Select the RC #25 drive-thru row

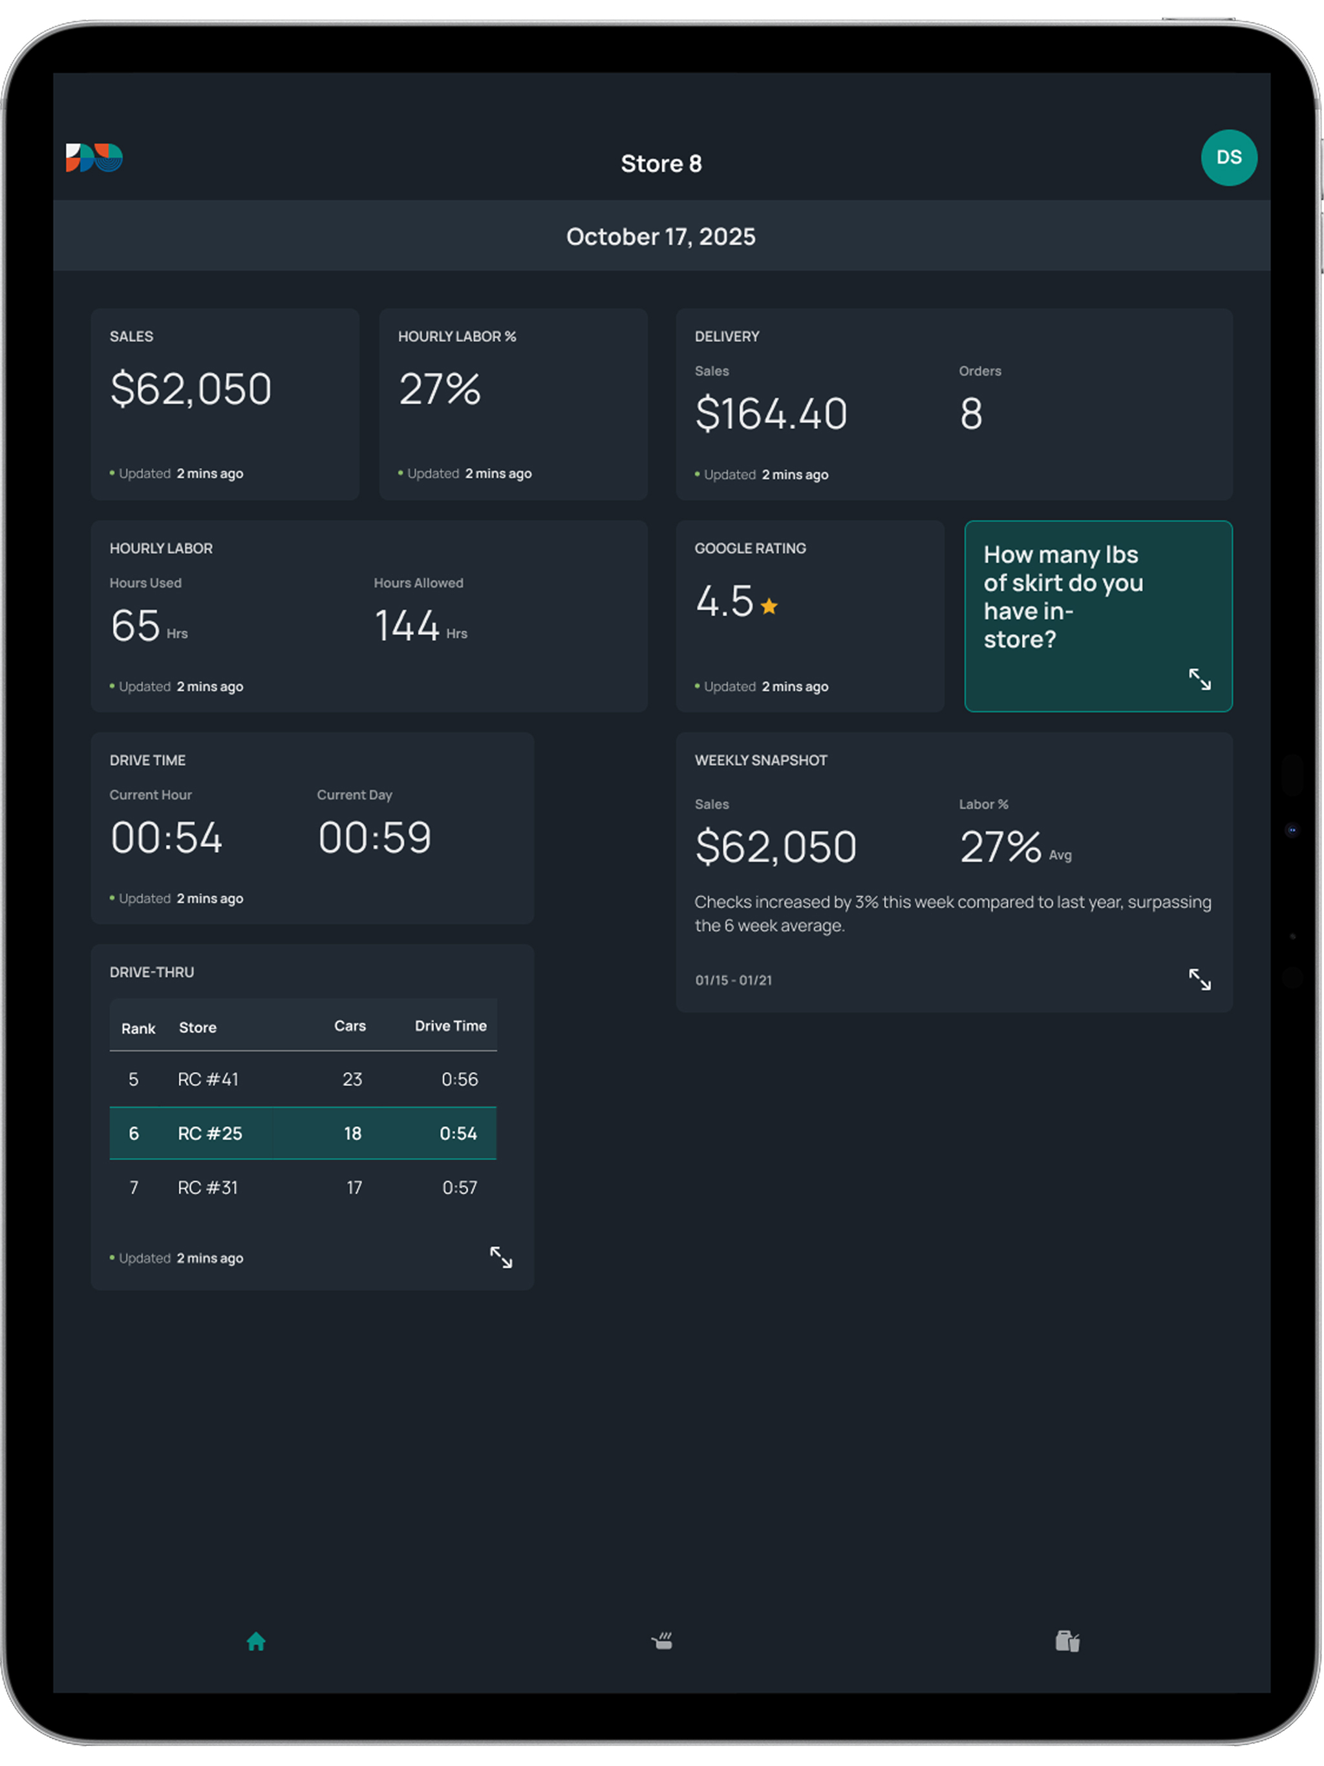pyautogui.click(x=303, y=1133)
